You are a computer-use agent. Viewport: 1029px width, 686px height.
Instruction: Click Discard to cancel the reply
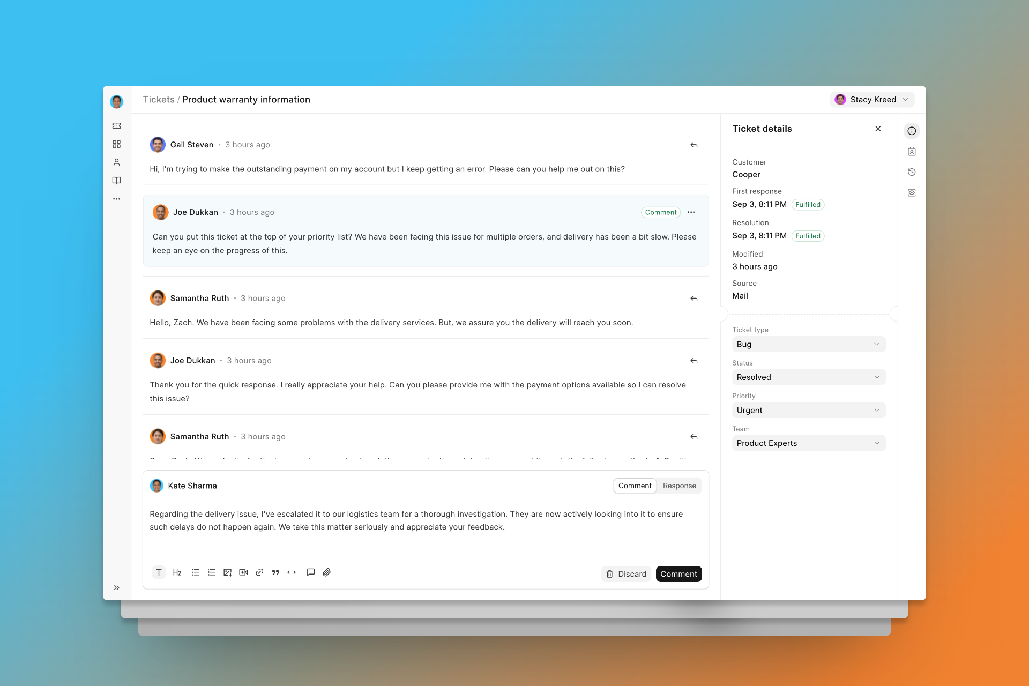coord(627,573)
